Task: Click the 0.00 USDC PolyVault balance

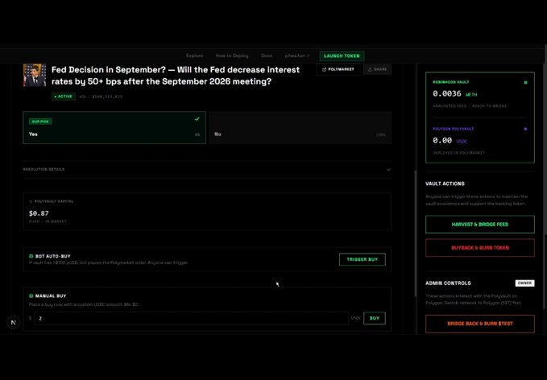Action: [450, 141]
